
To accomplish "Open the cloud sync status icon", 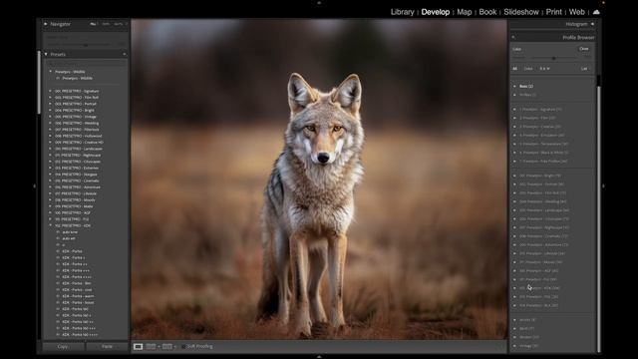I will [x=596, y=12].
